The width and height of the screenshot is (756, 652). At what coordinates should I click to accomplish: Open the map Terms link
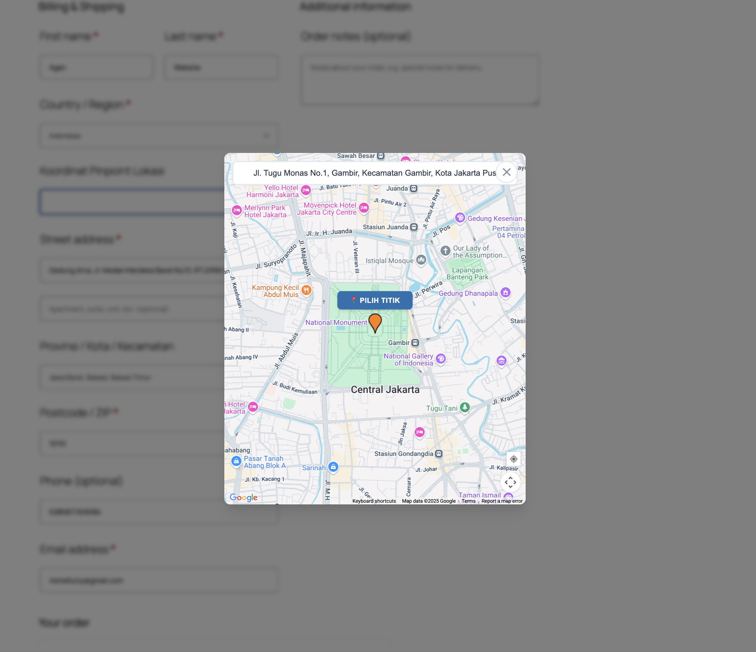[468, 501]
